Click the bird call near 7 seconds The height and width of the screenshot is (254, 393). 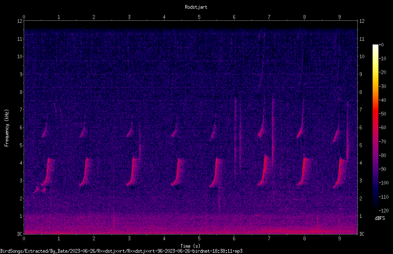pyautogui.click(x=265, y=170)
